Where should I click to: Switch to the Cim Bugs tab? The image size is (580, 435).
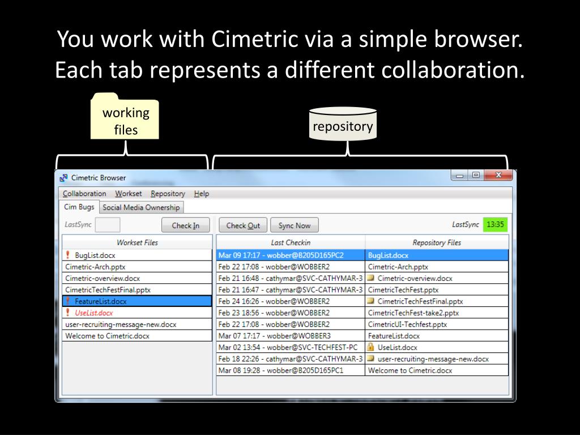click(79, 207)
